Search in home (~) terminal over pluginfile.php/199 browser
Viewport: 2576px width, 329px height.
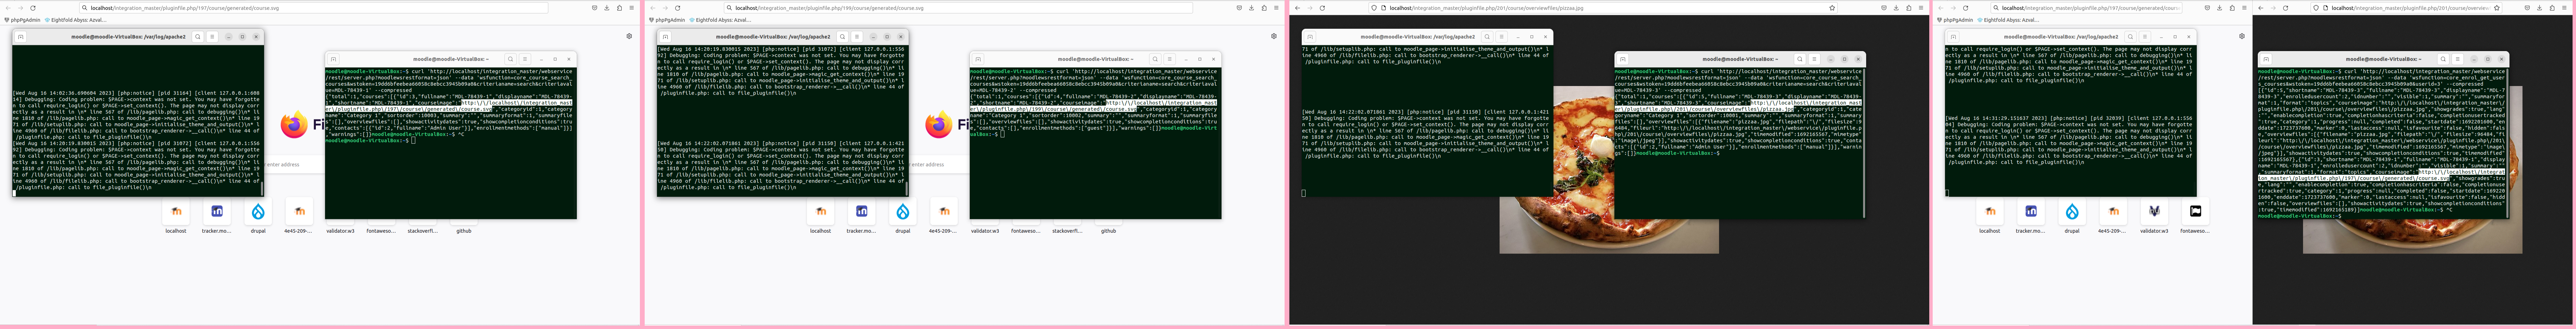[x=1155, y=59]
